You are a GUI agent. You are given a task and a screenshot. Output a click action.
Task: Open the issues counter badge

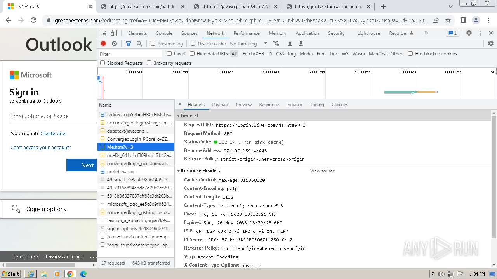point(452,33)
